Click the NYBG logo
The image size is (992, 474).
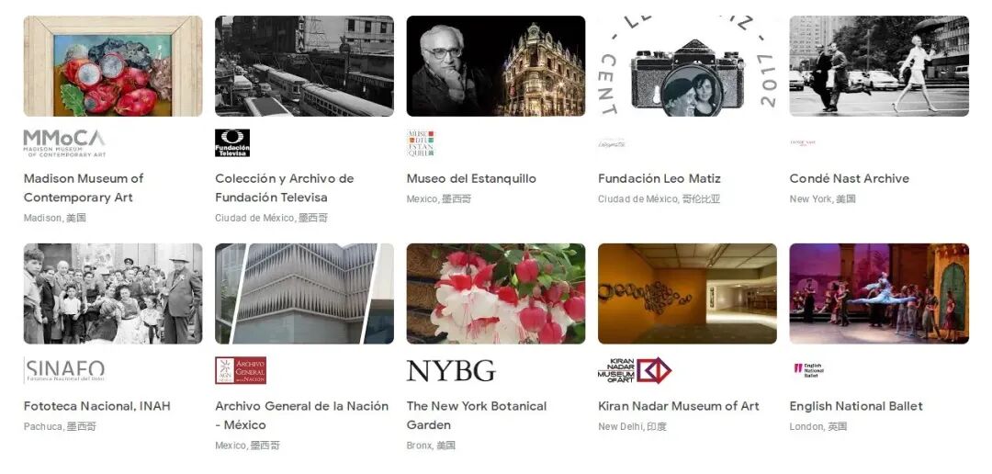pyautogui.click(x=451, y=371)
